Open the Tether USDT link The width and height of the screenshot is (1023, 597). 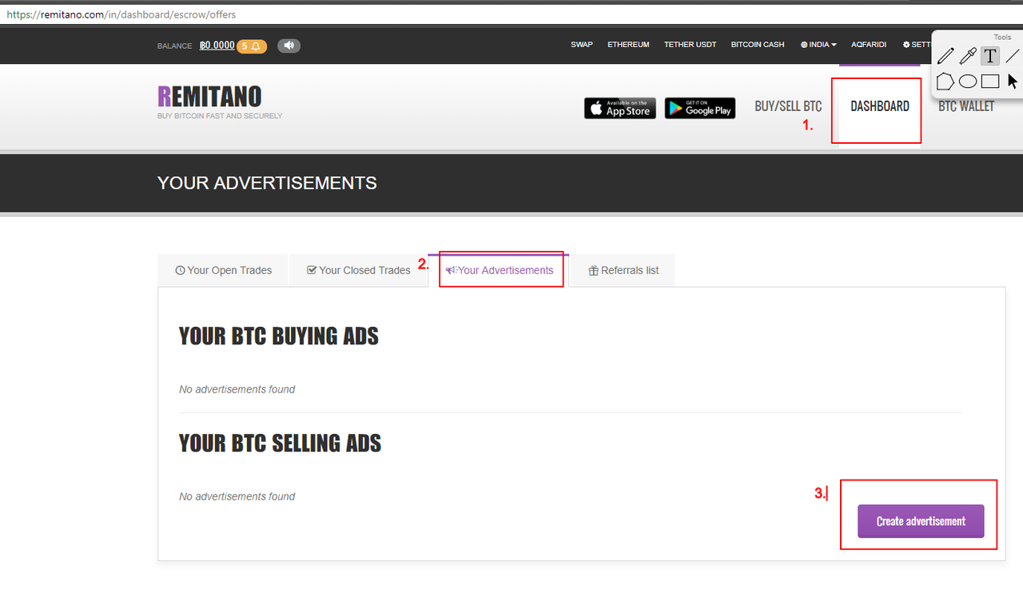pos(691,45)
